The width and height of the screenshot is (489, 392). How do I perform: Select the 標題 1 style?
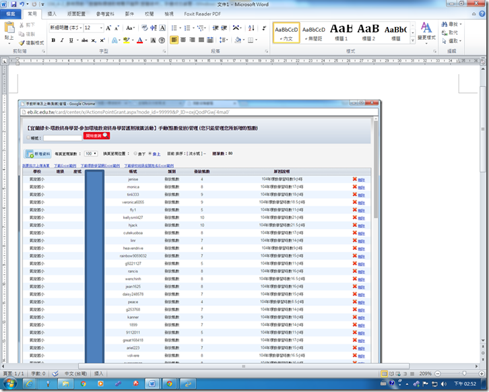(x=341, y=32)
